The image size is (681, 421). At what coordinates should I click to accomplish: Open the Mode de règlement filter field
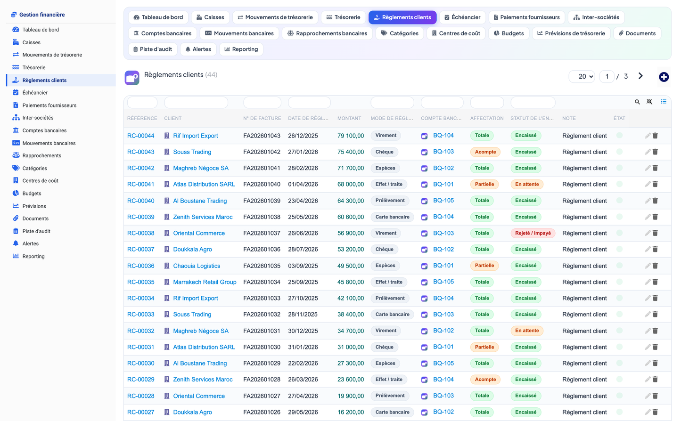[x=392, y=102]
